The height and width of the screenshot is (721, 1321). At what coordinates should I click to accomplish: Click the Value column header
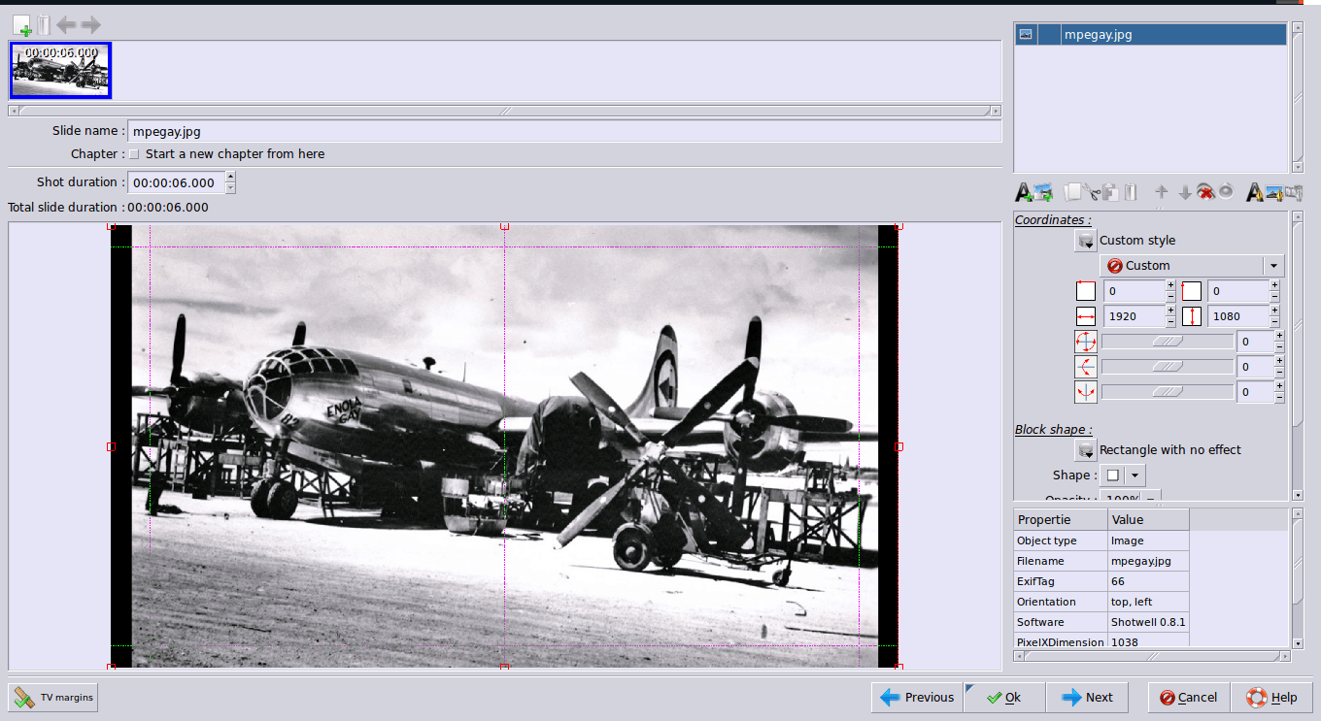coord(1148,519)
